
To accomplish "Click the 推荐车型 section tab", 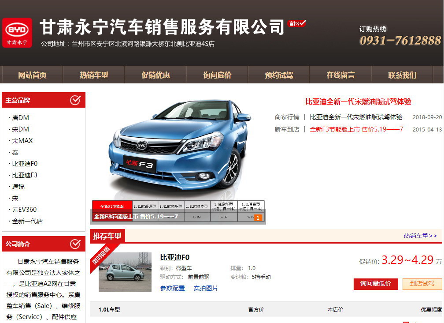I will click(107, 236).
